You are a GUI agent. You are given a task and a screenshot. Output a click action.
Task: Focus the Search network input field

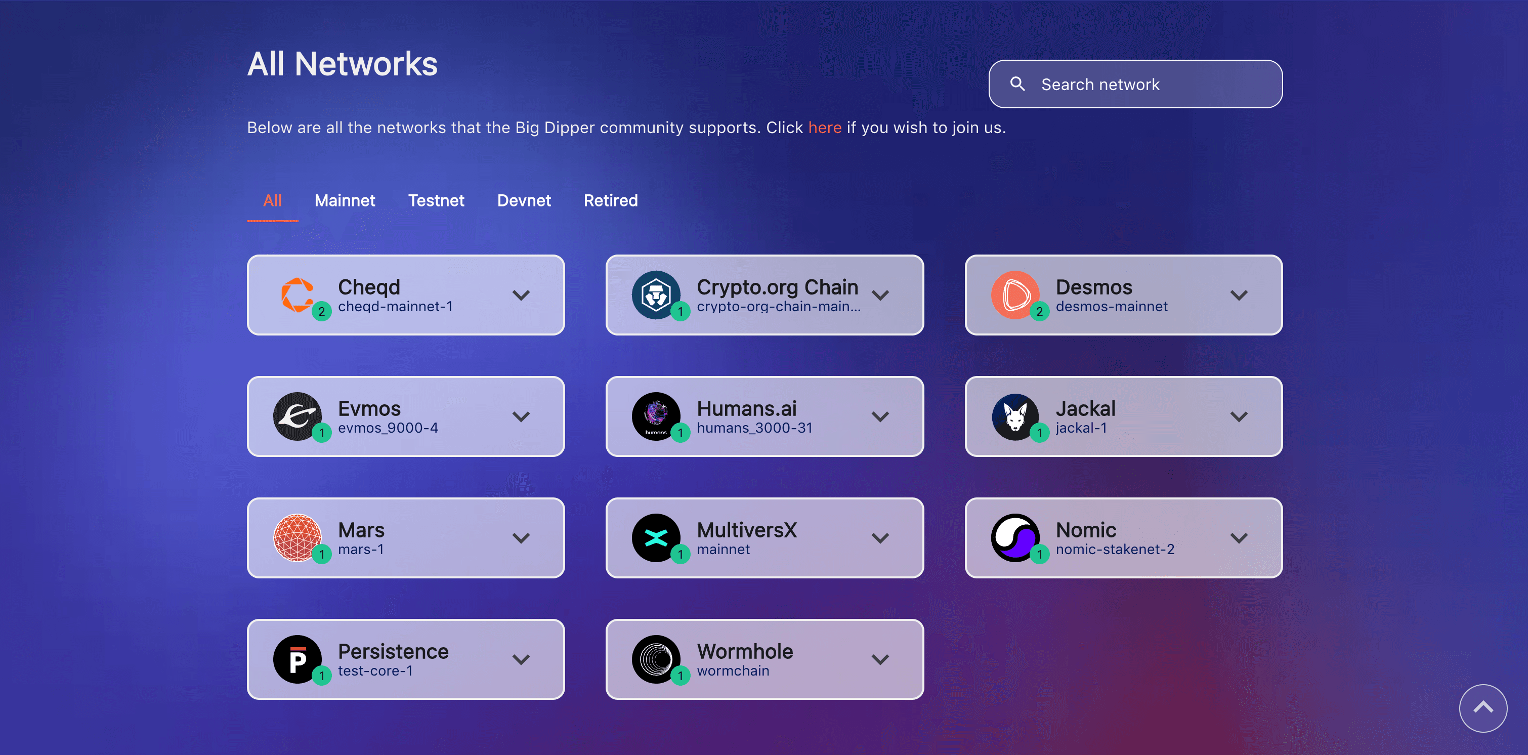click(1135, 84)
